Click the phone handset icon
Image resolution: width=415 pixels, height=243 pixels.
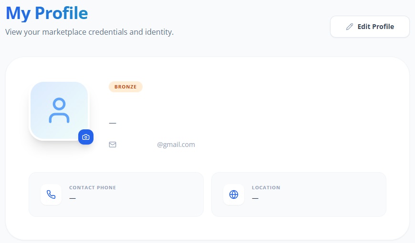coord(51,194)
